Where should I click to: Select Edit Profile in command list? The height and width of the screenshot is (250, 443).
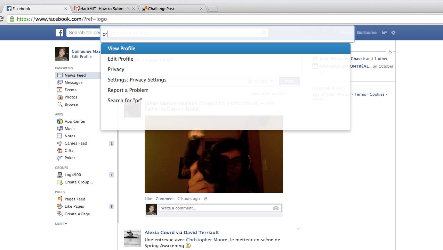226,59
